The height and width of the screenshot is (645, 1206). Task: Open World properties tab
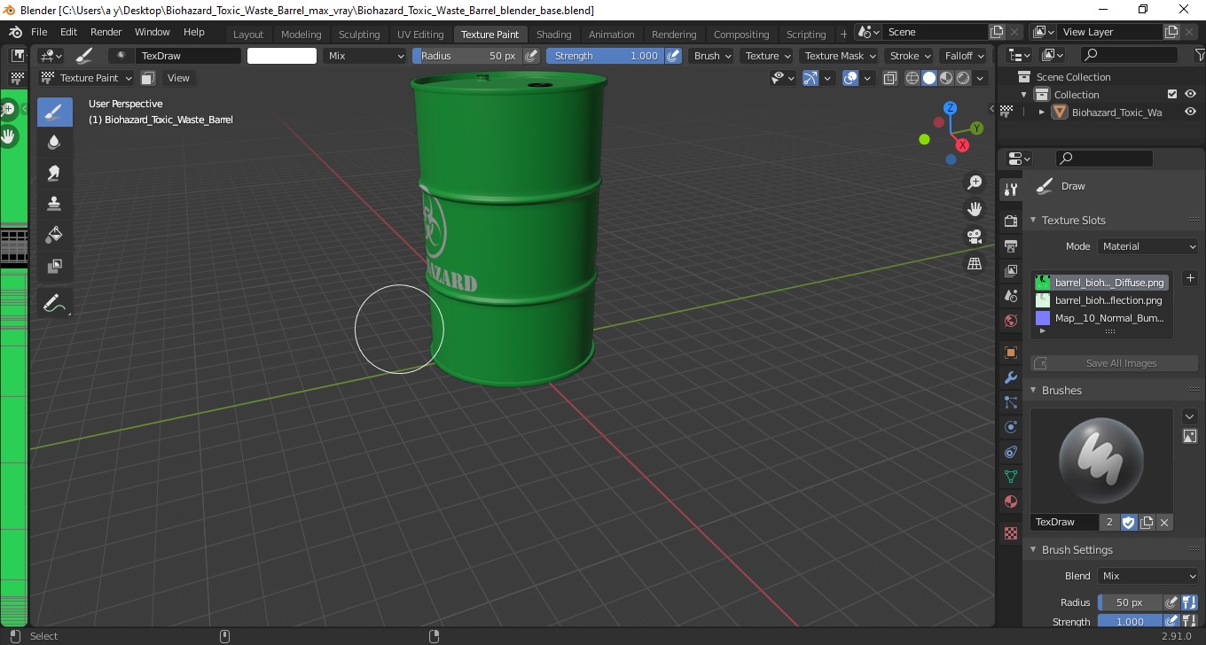tap(1010, 321)
